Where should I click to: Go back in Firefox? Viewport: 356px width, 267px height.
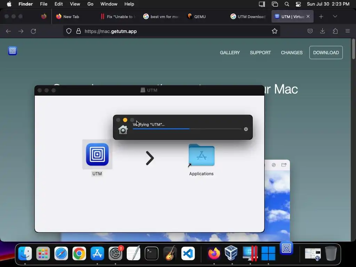pyautogui.click(x=8, y=31)
